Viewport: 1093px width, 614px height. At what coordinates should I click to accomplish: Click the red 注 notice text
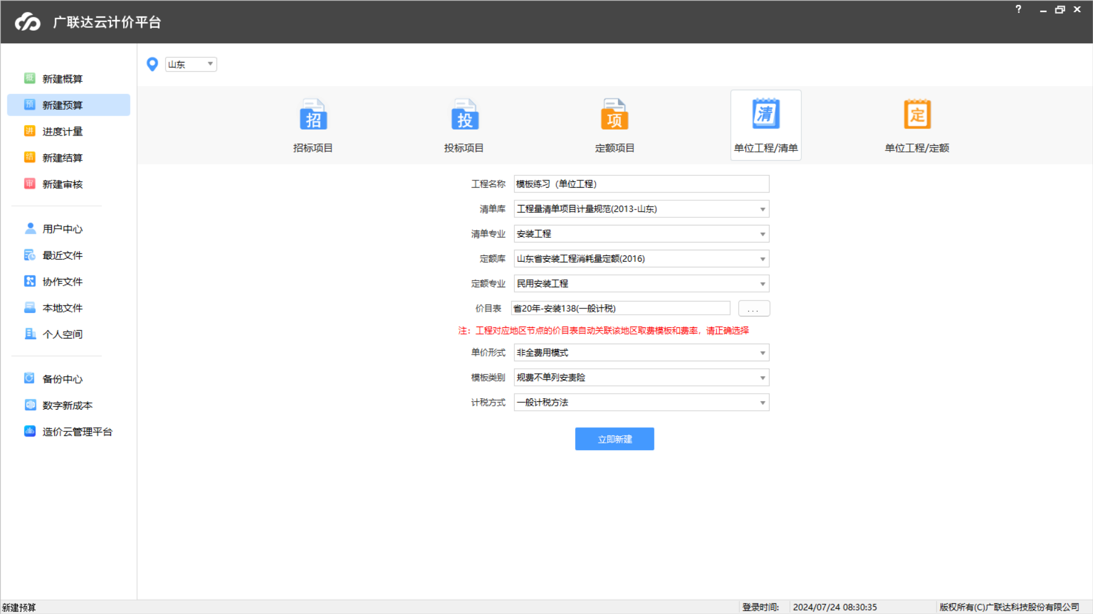pyautogui.click(x=603, y=331)
